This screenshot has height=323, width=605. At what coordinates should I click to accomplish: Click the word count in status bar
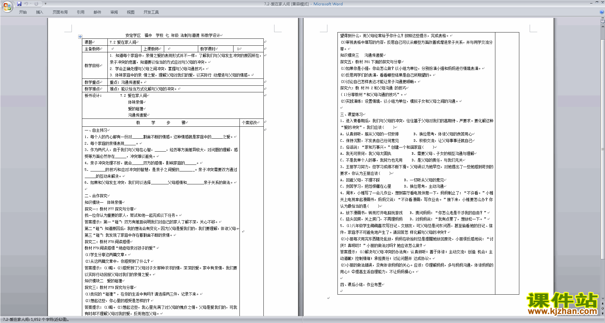pos(36,319)
